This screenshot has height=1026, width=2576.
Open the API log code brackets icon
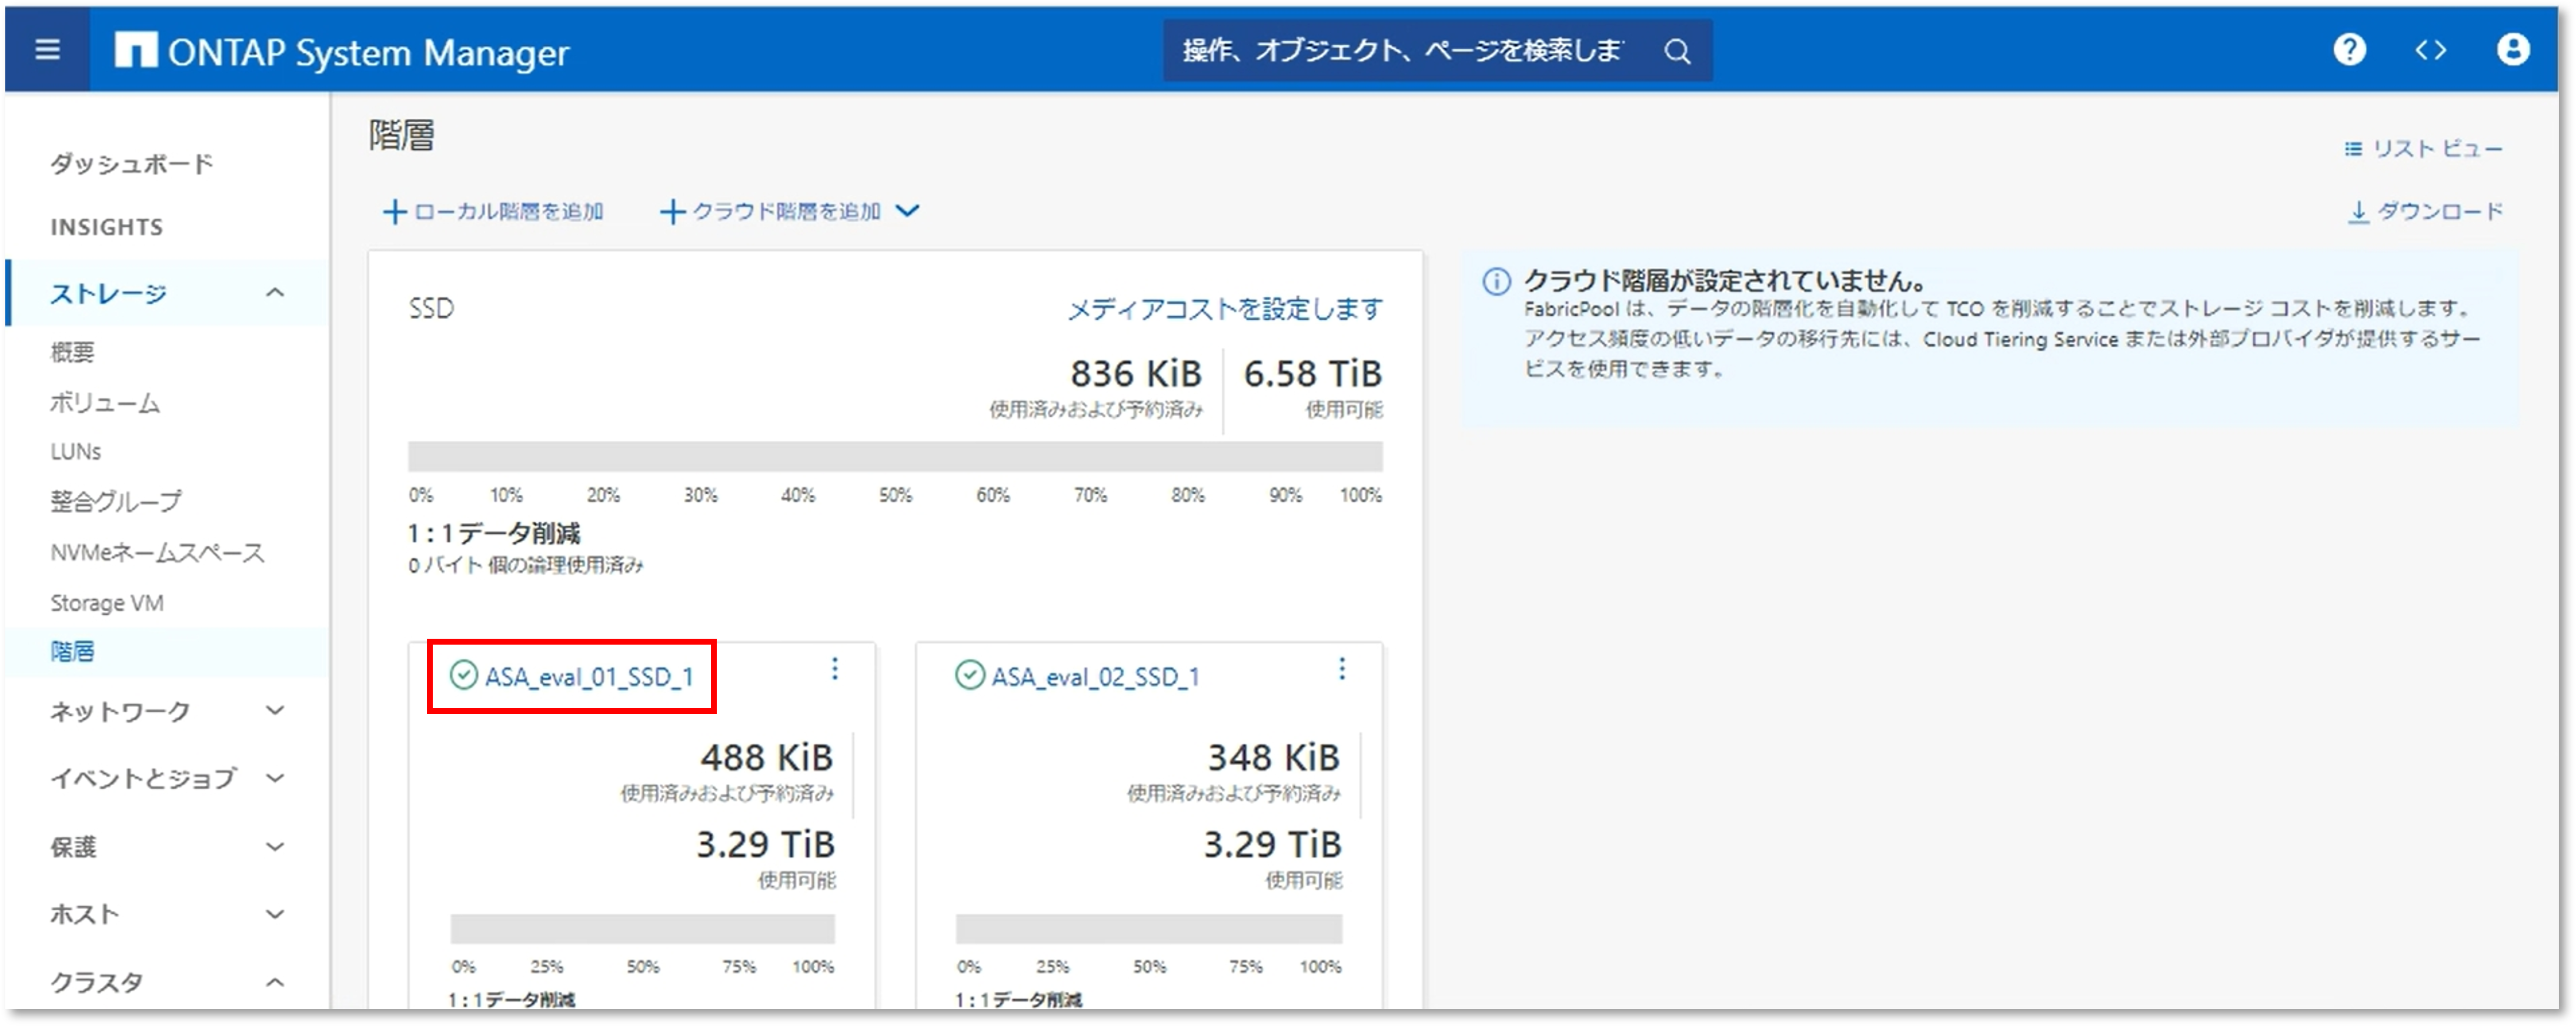pyautogui.click(x=2430, y=50)
